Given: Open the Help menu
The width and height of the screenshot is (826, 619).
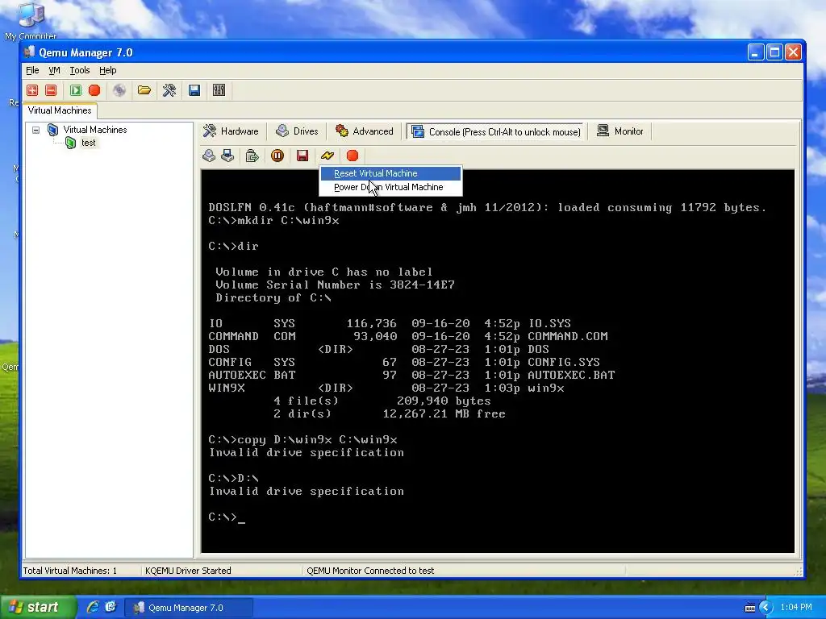Looking at the screenshot, I should (108, 70).
